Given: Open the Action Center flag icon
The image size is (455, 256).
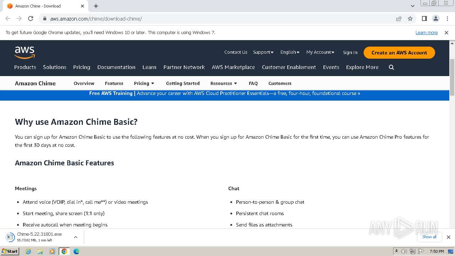Looking at the screenshot, I should click(x=421, y=251).
